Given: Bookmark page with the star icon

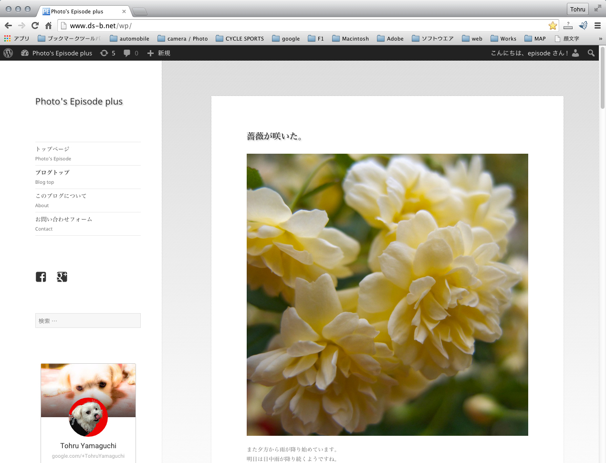Looking at the screenshot, I should click(553, 26).
